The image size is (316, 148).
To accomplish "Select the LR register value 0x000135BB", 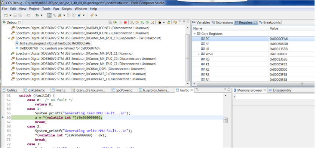I will click(279, 49).
